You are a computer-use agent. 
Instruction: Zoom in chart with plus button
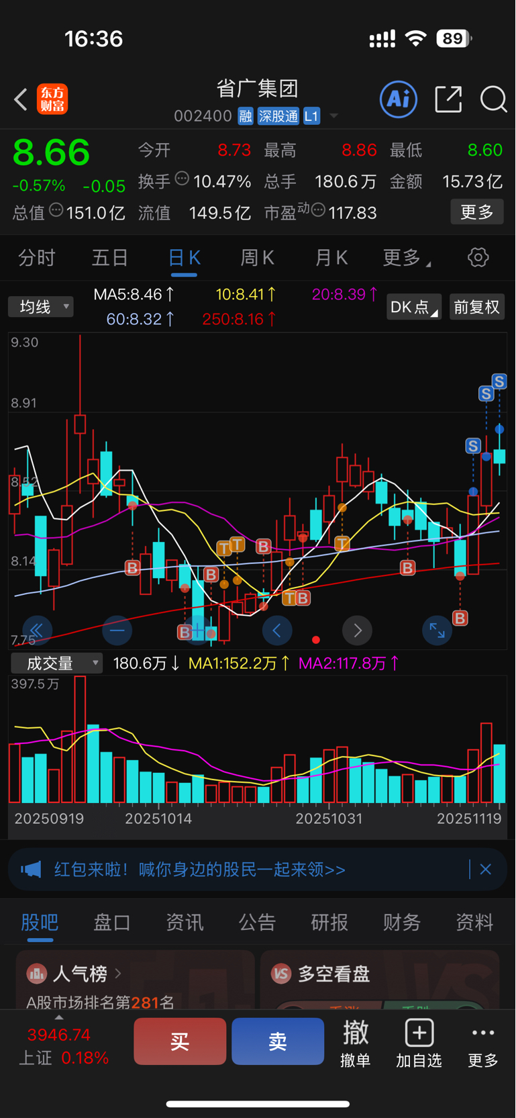(198, 630)
